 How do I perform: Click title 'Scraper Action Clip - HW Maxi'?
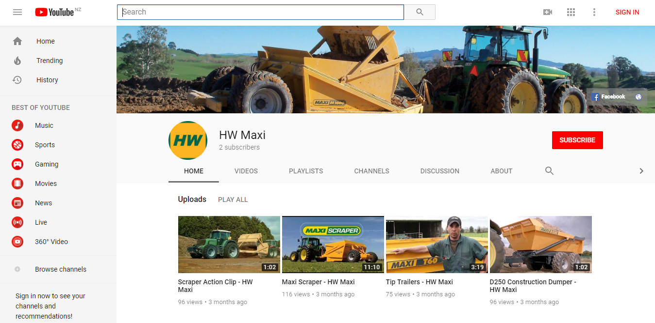[x=216, y=286]
